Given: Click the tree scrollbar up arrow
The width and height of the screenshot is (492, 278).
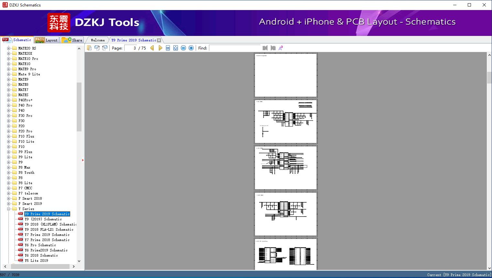Looking at the screenshot, I should (x=79, y=49).
